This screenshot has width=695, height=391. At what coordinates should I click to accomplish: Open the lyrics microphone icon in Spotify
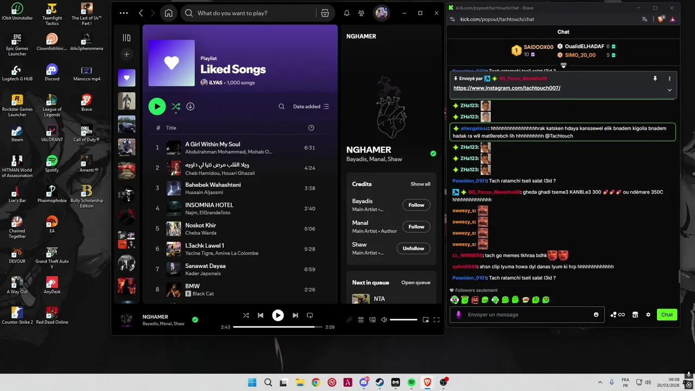[349, 320]
